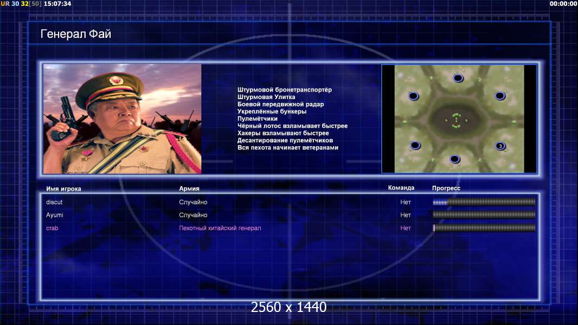Click 'Боевой передвижной радар' line
This screenshot has width=578, height=325.
coord(280,104)
